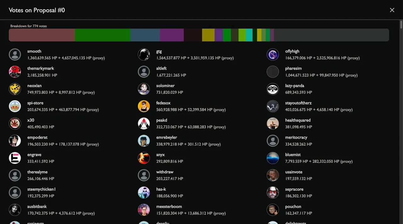
Task: Click the meritocracy username
Action: (x=296, y=137)
